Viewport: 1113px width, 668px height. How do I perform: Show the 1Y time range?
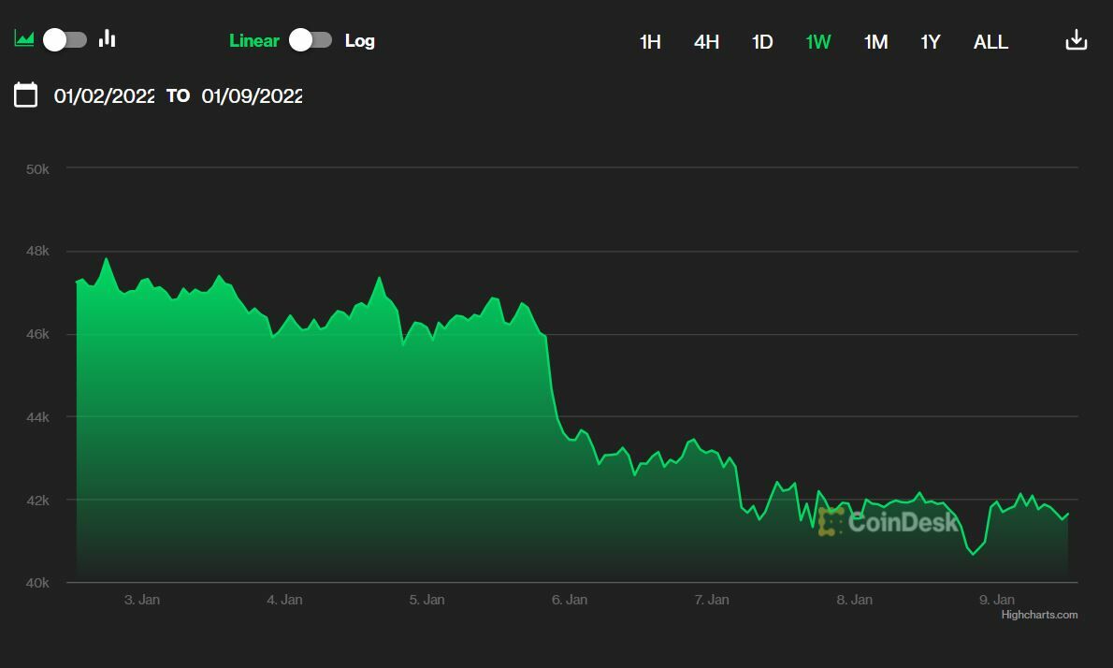tap(930, 42)
